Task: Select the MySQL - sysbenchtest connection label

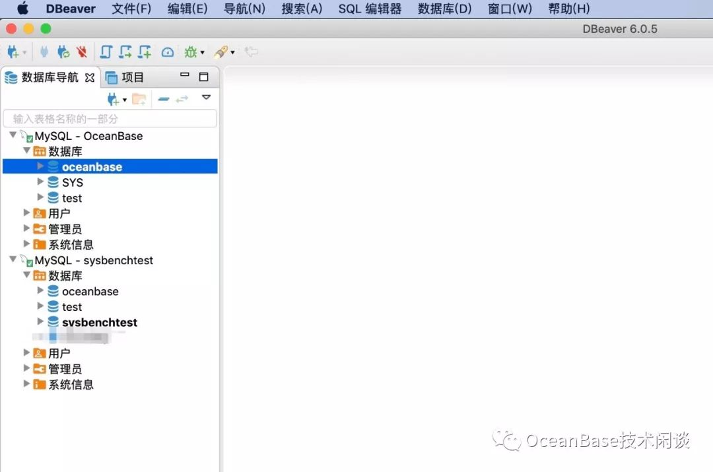Action: [x=94, y=260]
